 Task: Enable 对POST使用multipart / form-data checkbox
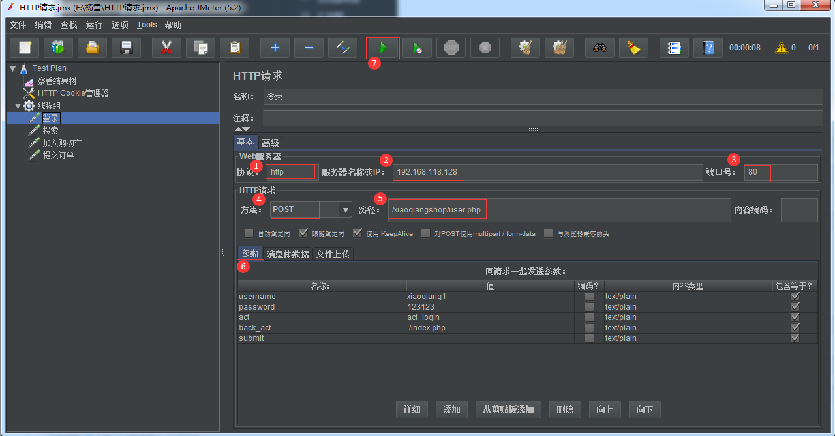(425, 233)
